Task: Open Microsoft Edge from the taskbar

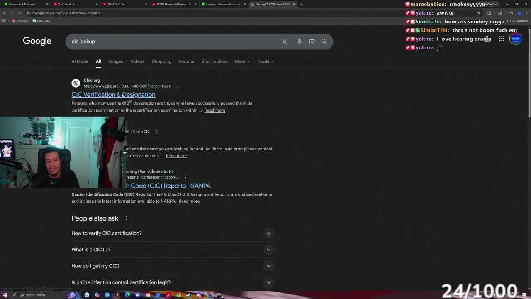Action: pos(127,295)
